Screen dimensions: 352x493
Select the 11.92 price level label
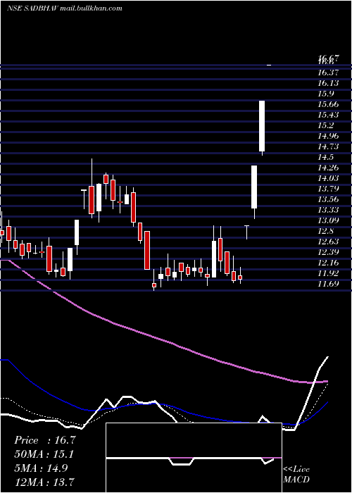329,273
